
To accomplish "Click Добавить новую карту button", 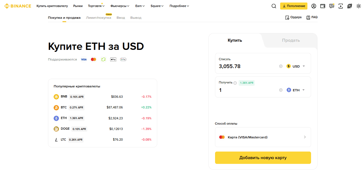I will (x=263, y=158).
